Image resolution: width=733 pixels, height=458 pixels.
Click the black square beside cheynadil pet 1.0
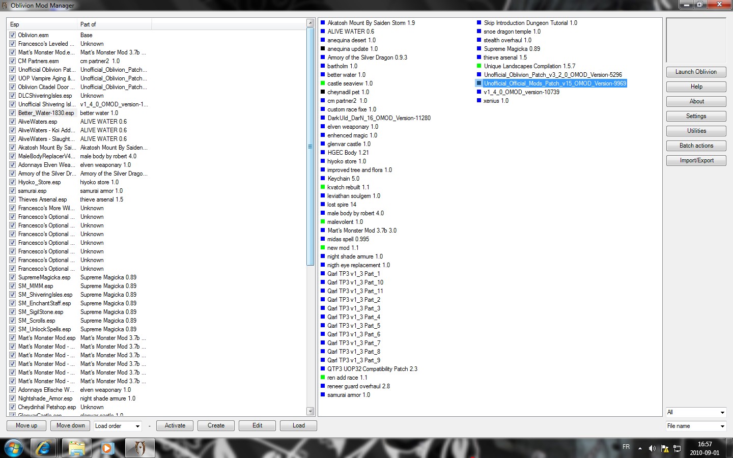coord(323,92)
